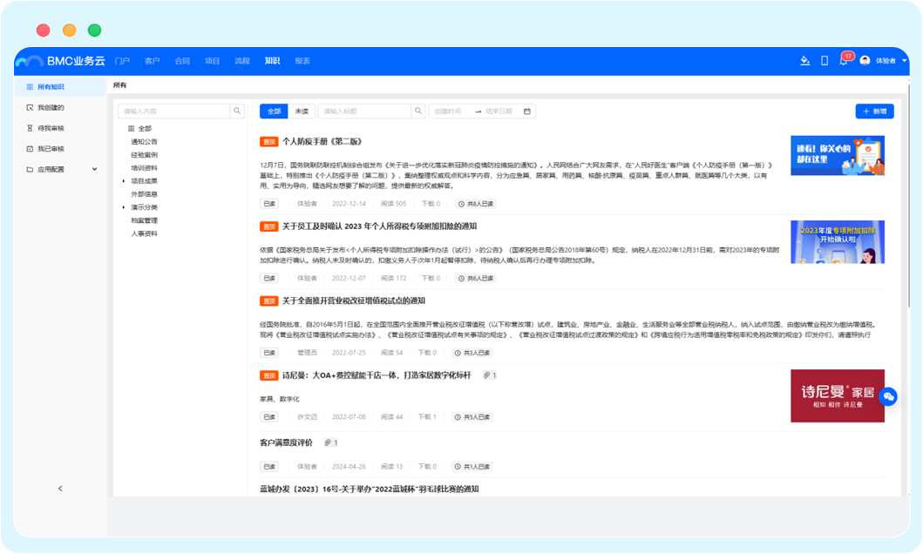Screen dimensions: 923x554
Task: Select the 未读 filter toggle
Action: click(302, 111)
